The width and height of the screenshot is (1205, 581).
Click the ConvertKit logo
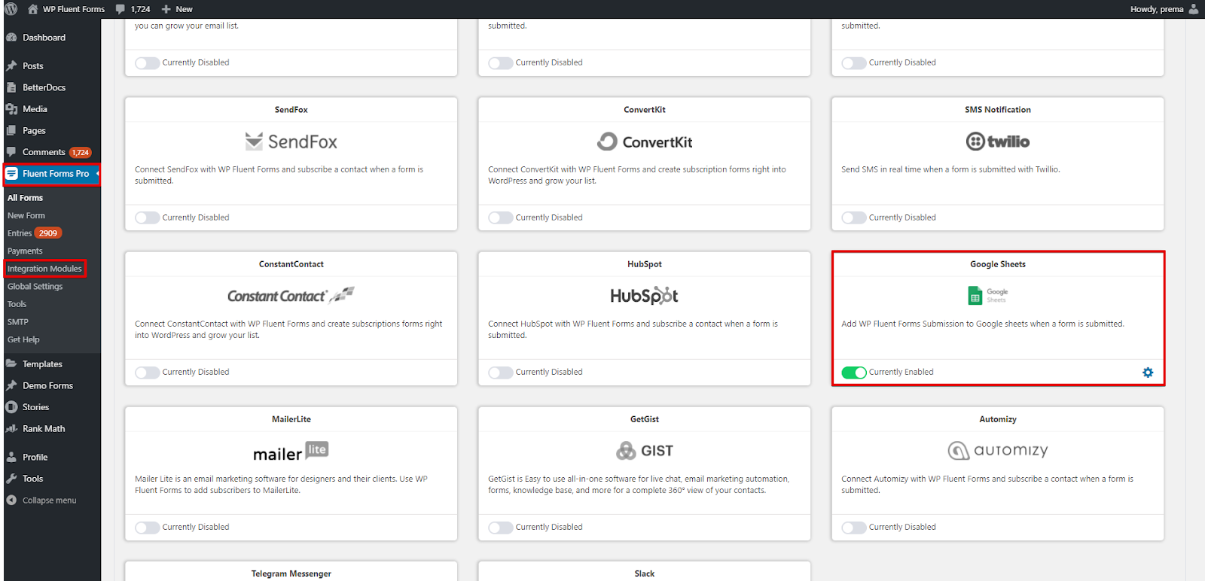click(x=645, y=141)
